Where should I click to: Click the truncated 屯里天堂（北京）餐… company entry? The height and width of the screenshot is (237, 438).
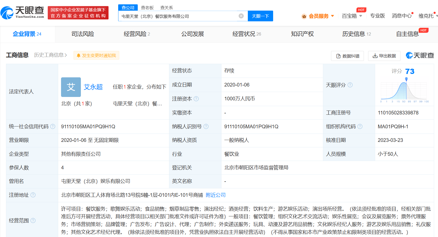[137, 104]
